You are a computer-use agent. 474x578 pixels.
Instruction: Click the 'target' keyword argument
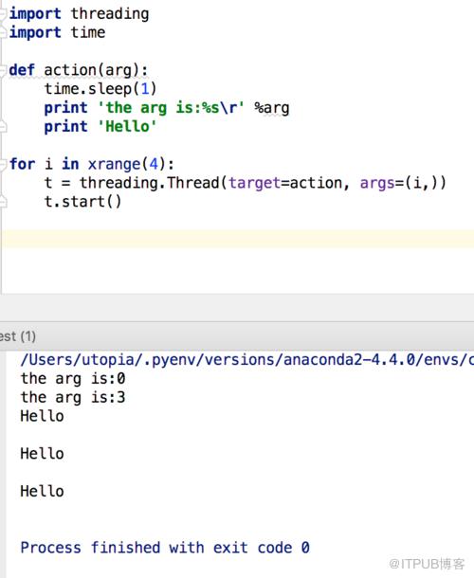click(x=254, y=183)
